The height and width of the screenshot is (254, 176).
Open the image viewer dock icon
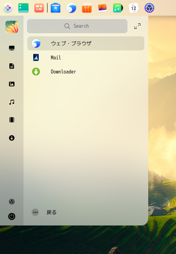(x=102, y=8)
